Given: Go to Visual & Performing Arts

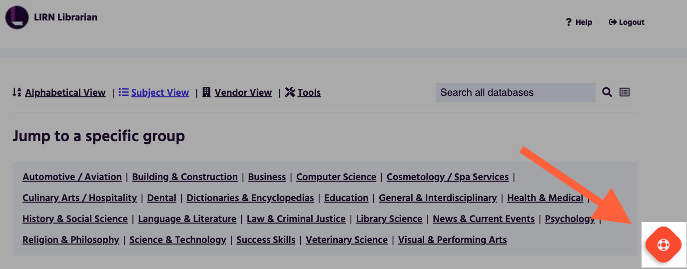Looking at the screenshot, I should [x=452, y=240].
